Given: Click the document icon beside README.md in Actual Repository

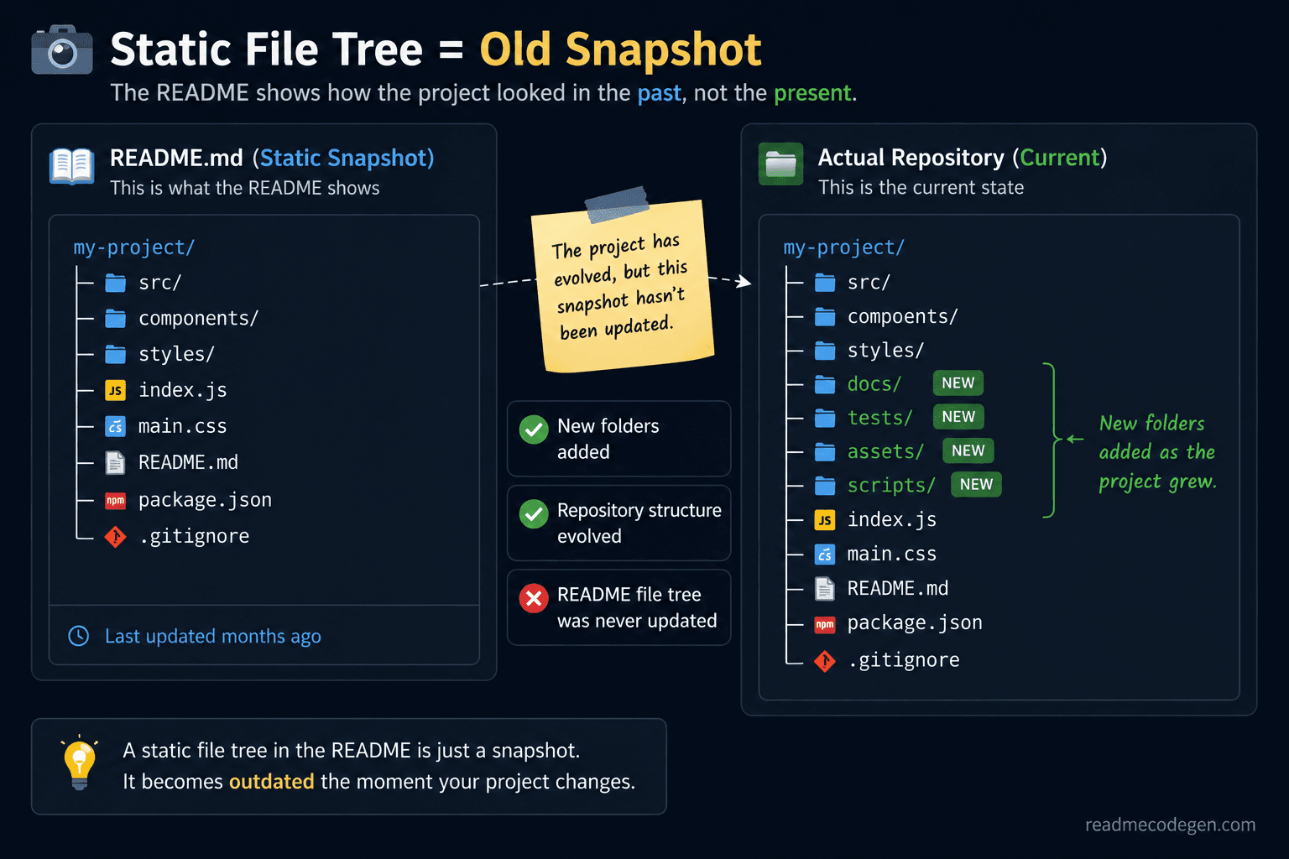Looking at the screenshot, I should 825,589.
